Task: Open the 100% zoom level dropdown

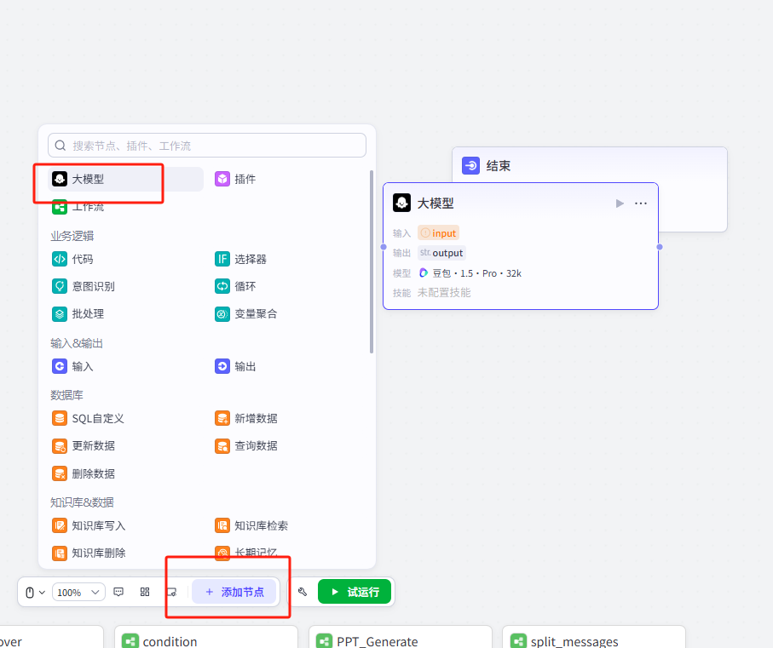Action: (x=79, y=593)
